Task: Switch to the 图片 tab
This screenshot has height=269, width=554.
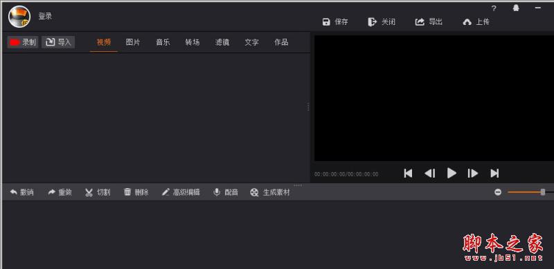Action: pos(133,42)
